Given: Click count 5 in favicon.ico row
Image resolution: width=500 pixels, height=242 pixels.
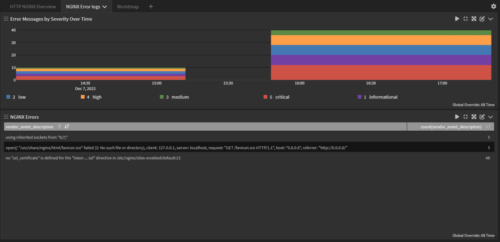Looking at the screenshot, I should tap(489, 148).
